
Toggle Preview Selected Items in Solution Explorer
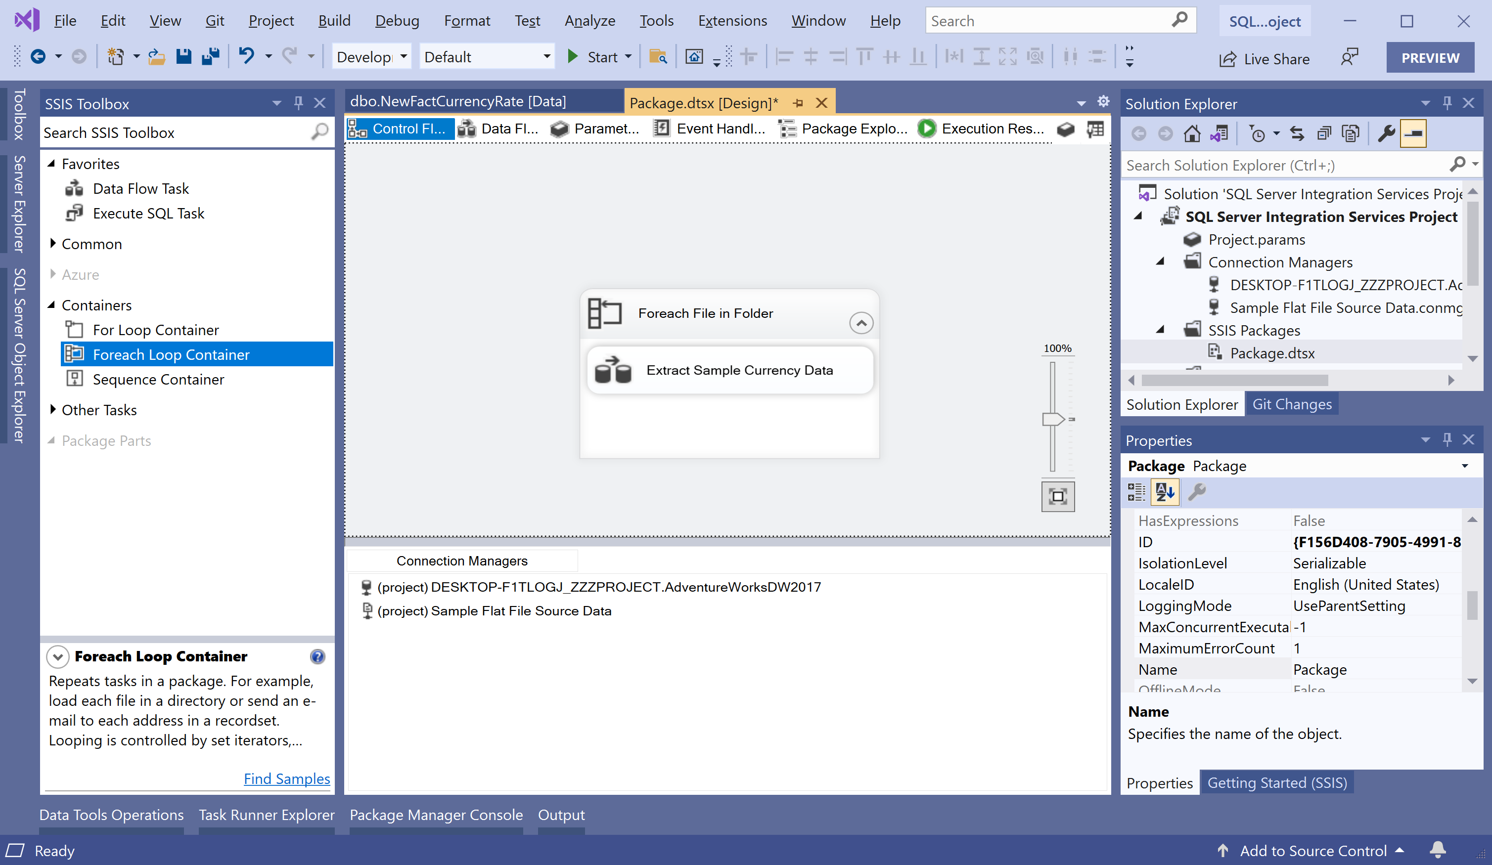[x=1413, y=134]
